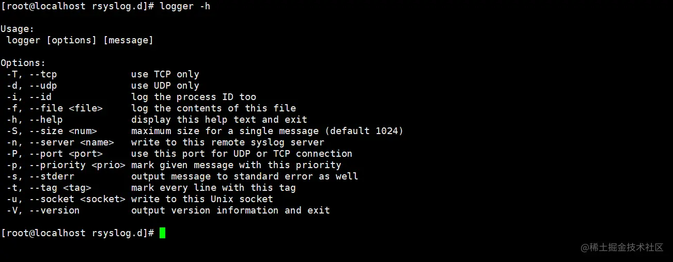
Task: Click the '-u, --socket <socket>' option
Action: click(x=66, y=199)
